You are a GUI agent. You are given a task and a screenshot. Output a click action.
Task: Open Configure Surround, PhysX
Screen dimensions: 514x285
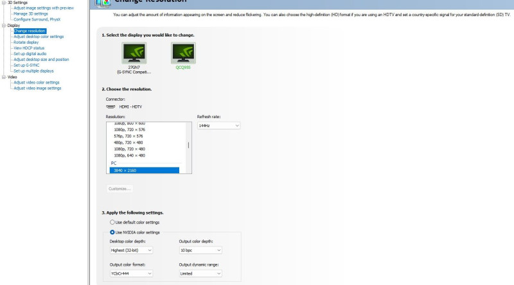point(37,19)
